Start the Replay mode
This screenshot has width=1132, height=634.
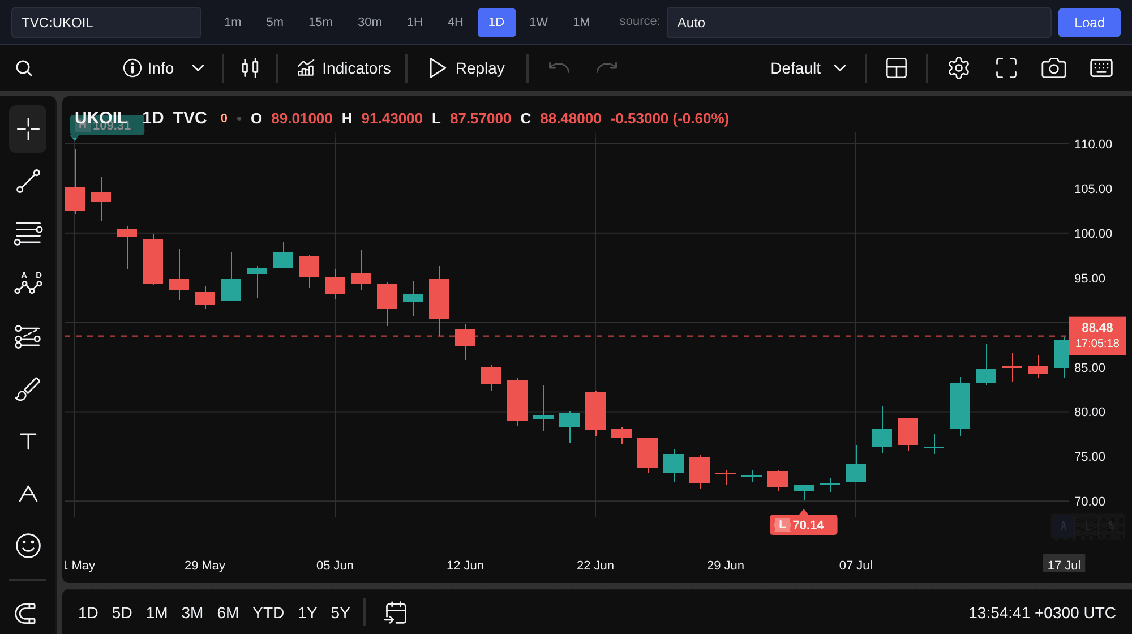click(x=466, y=68)
